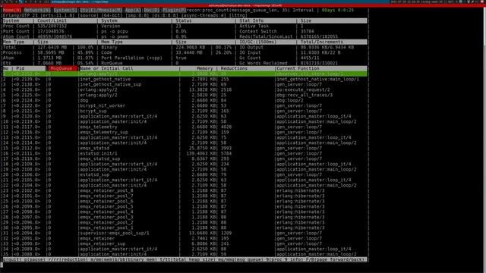This screenshot has width=486, height=273.
Task: Select the emqx_telemetry process name
Action: pos(99,127)
